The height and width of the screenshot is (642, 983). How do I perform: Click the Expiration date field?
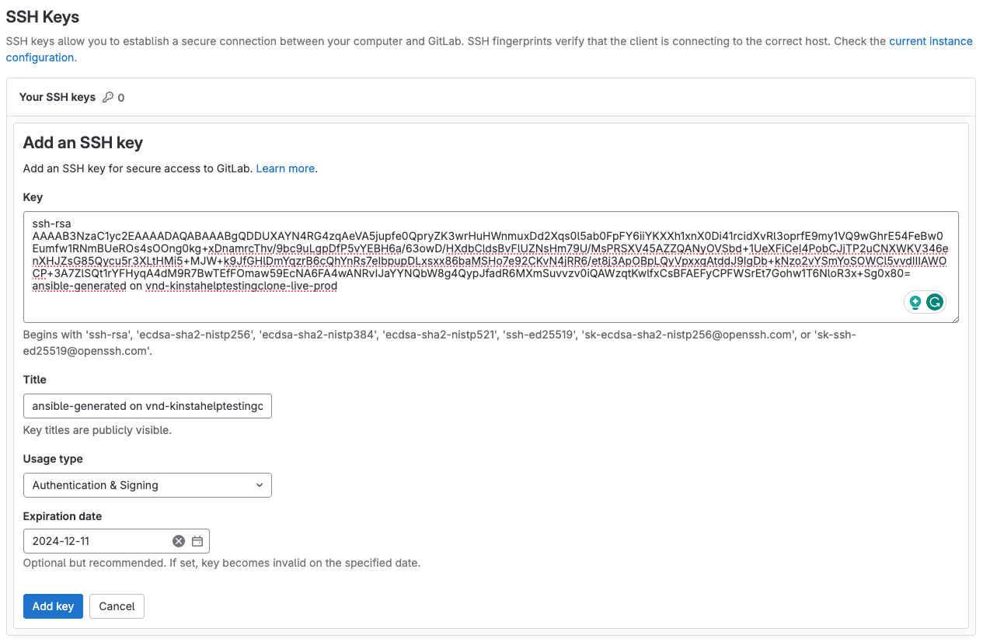93,541
